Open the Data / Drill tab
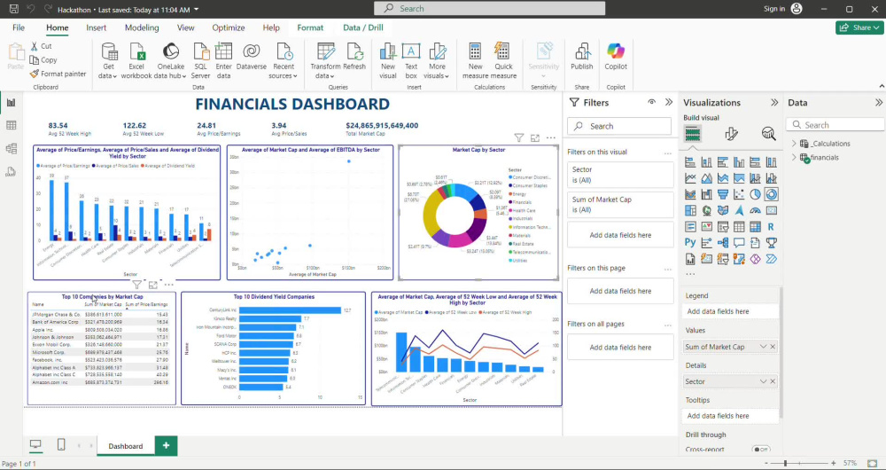 pyautogui.click(x=362, y=27)
